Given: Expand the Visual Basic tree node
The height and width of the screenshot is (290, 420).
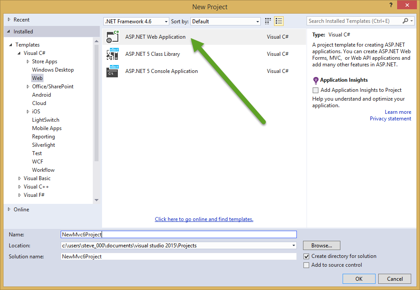Looking at the screenshot, I should (20, 178).
